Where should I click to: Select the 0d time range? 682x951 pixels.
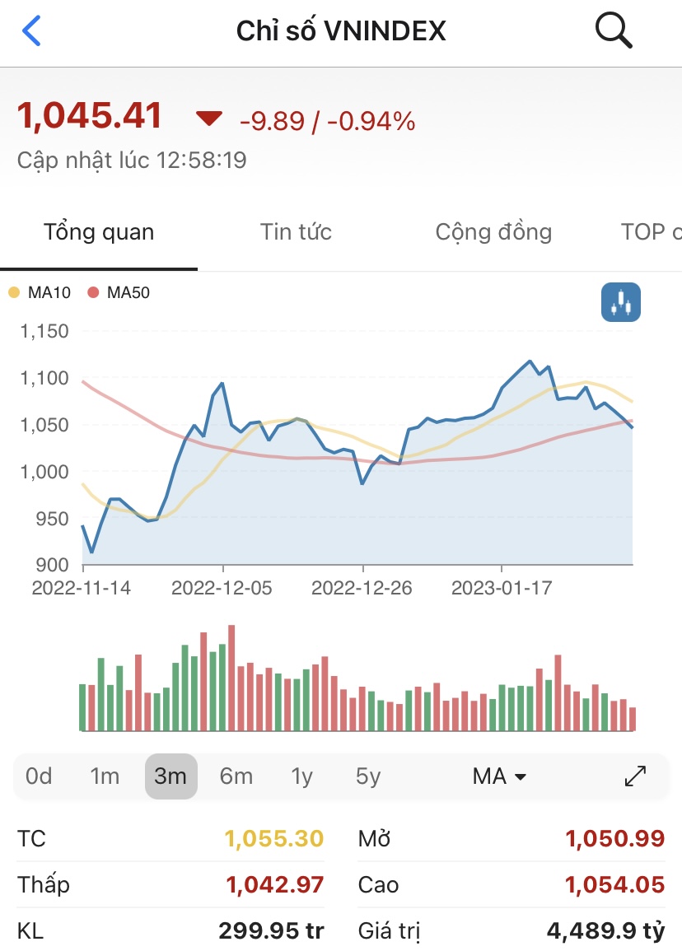(x=39, y=776)
